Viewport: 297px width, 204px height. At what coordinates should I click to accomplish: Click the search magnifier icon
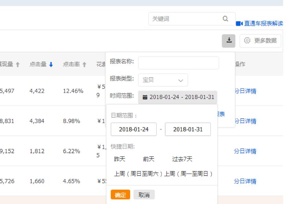(225, 19)
